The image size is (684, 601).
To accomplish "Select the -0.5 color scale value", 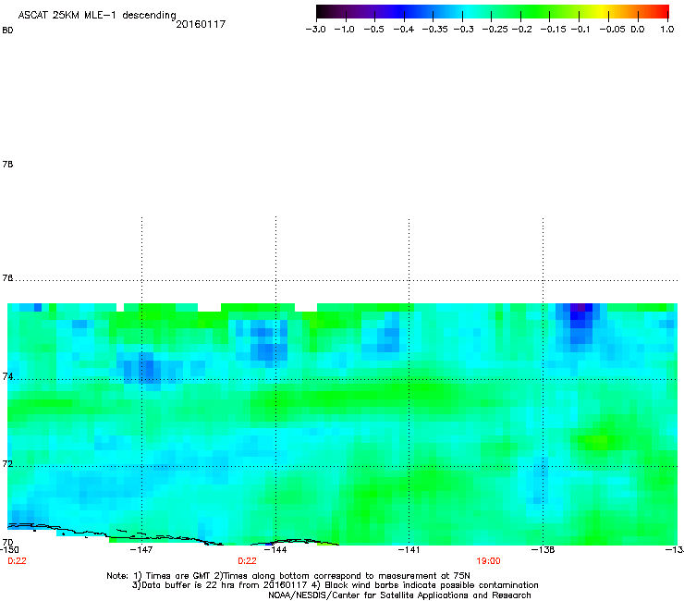I will click(373, 30).
